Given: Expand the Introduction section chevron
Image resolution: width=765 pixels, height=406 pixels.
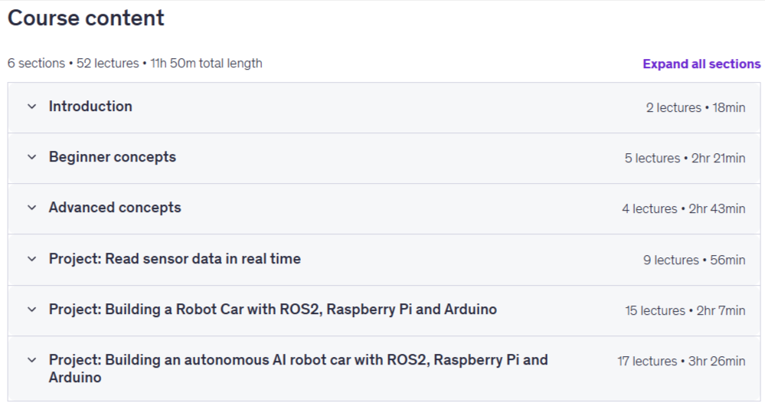Looking at the screenshot, I should point(31,106).
